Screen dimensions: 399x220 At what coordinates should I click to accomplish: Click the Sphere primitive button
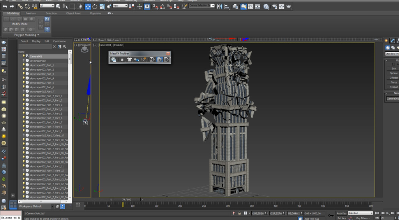coord(394,73)
